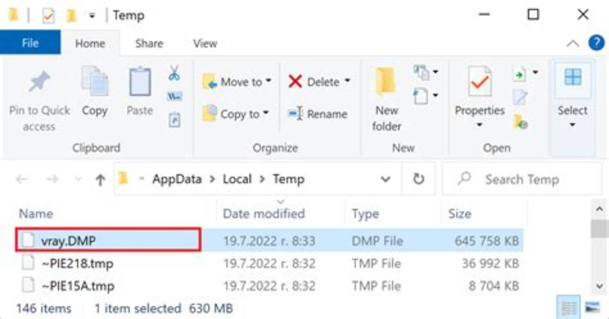This screenshot has height=319, width=609.
Task: Click Temp in the breadcrumb path
Action: pos(289,179)
